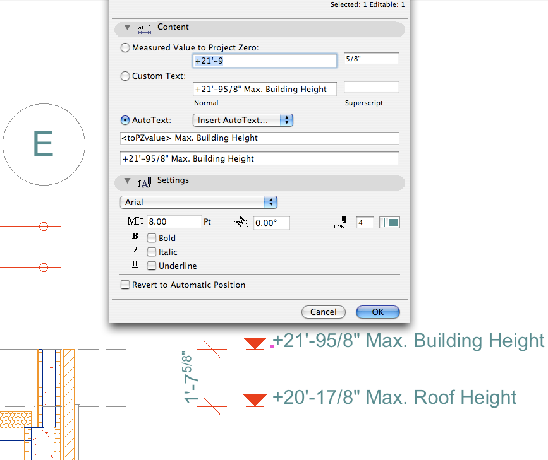
Task: Click the dimension text Content icon
Action: click(144, 28)
